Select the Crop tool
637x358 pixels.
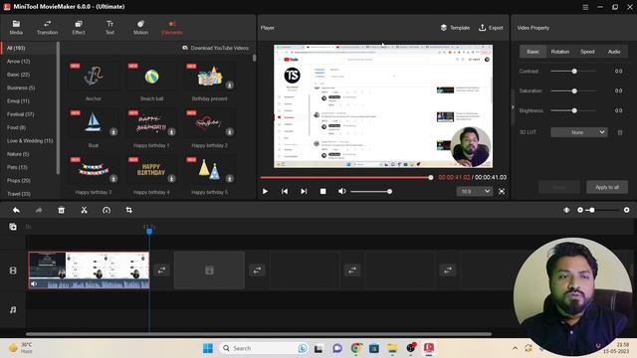point(128,210)
